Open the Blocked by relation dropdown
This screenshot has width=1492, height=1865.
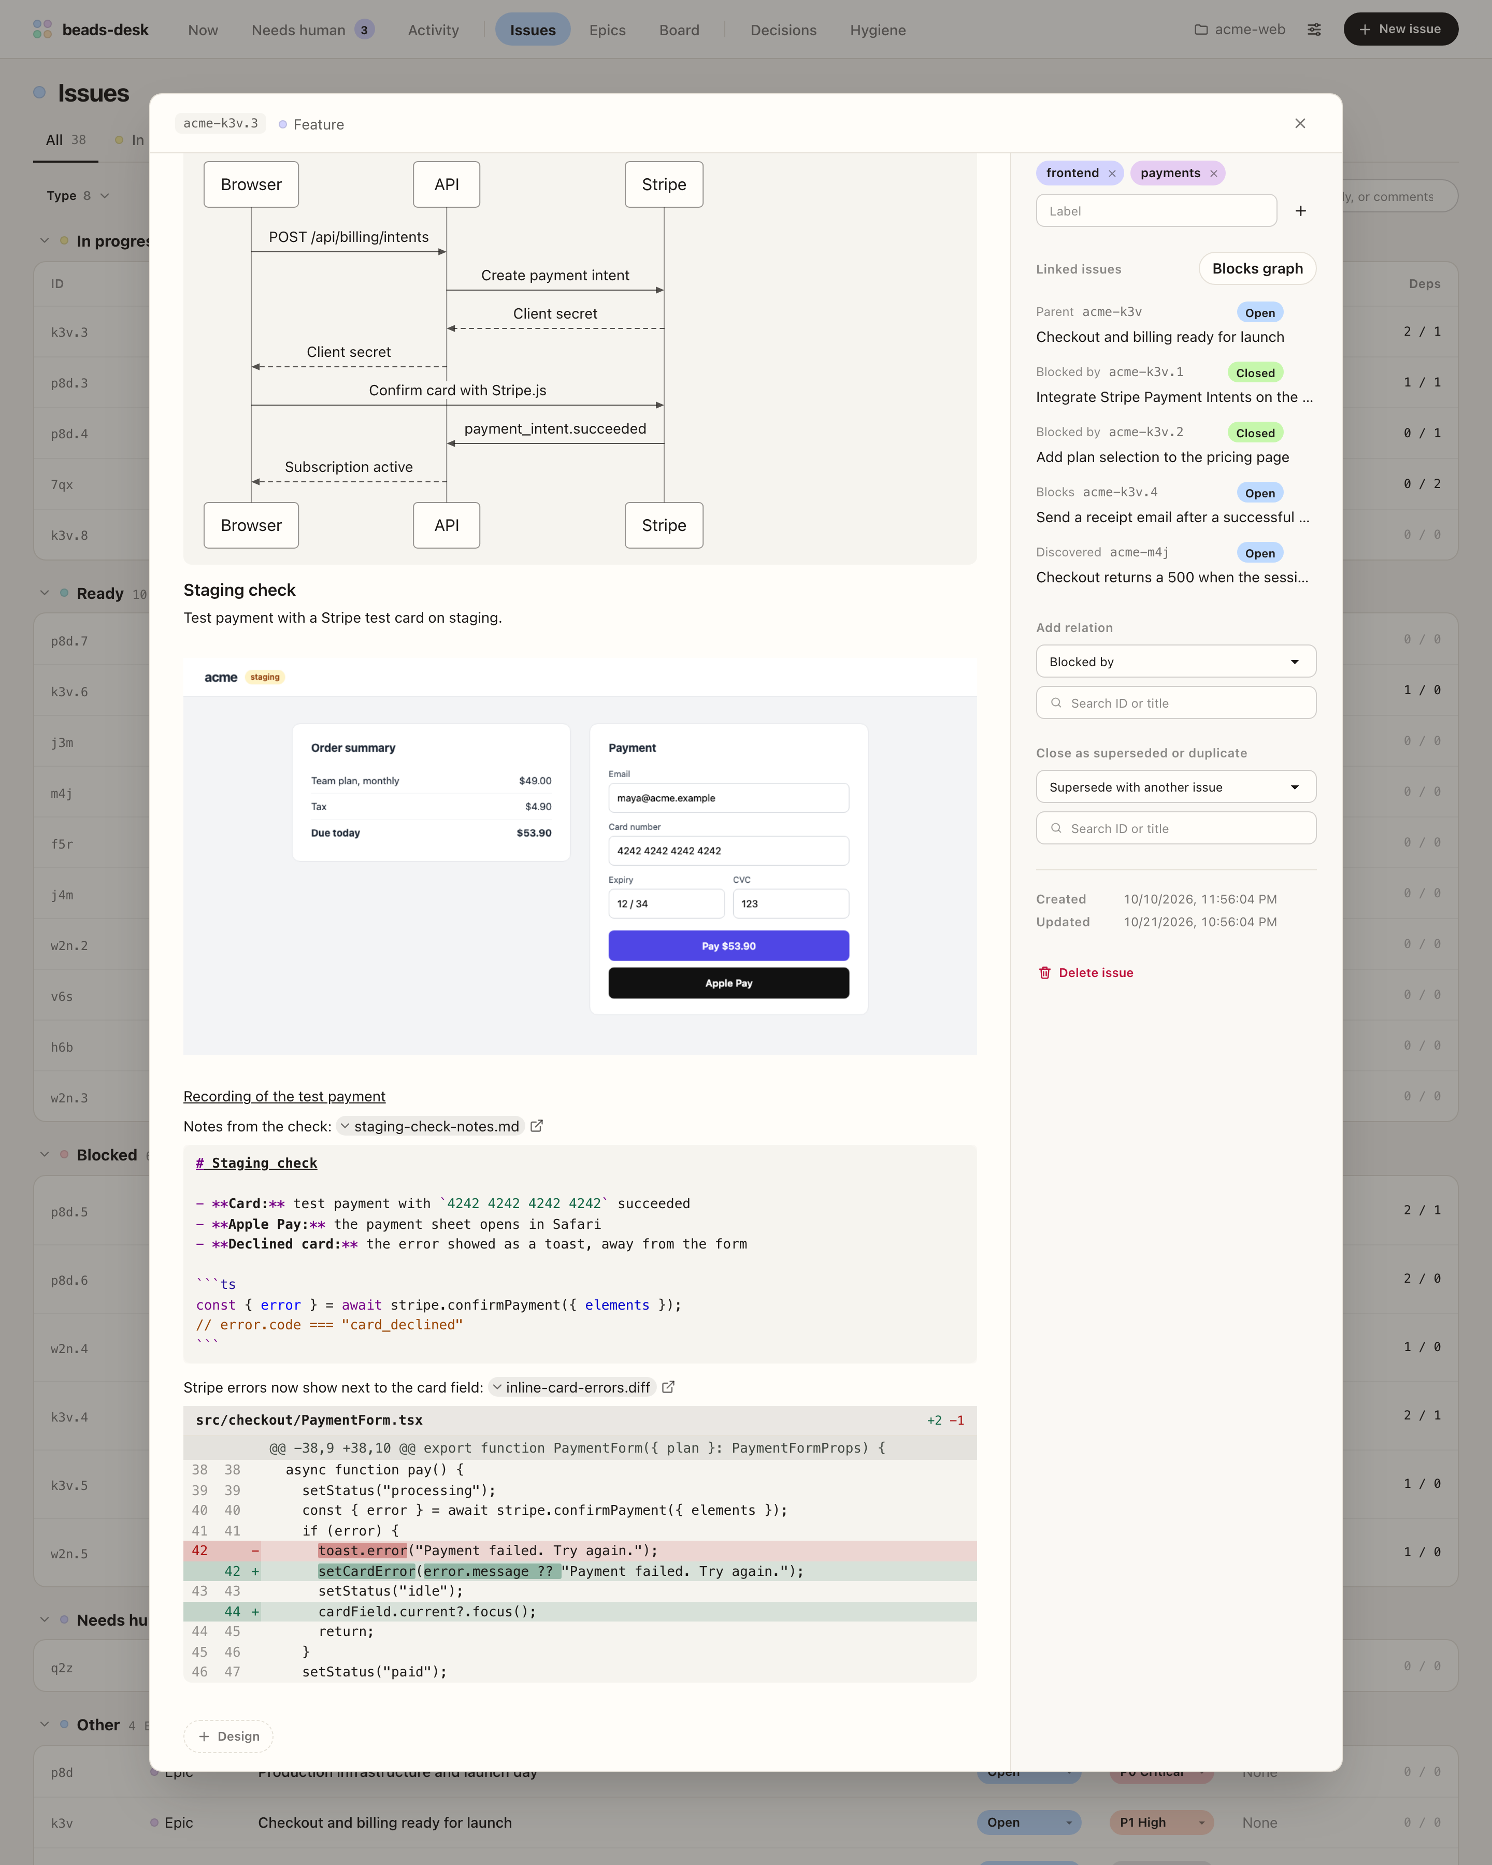pyautogui.click(x=1175, y=662)
